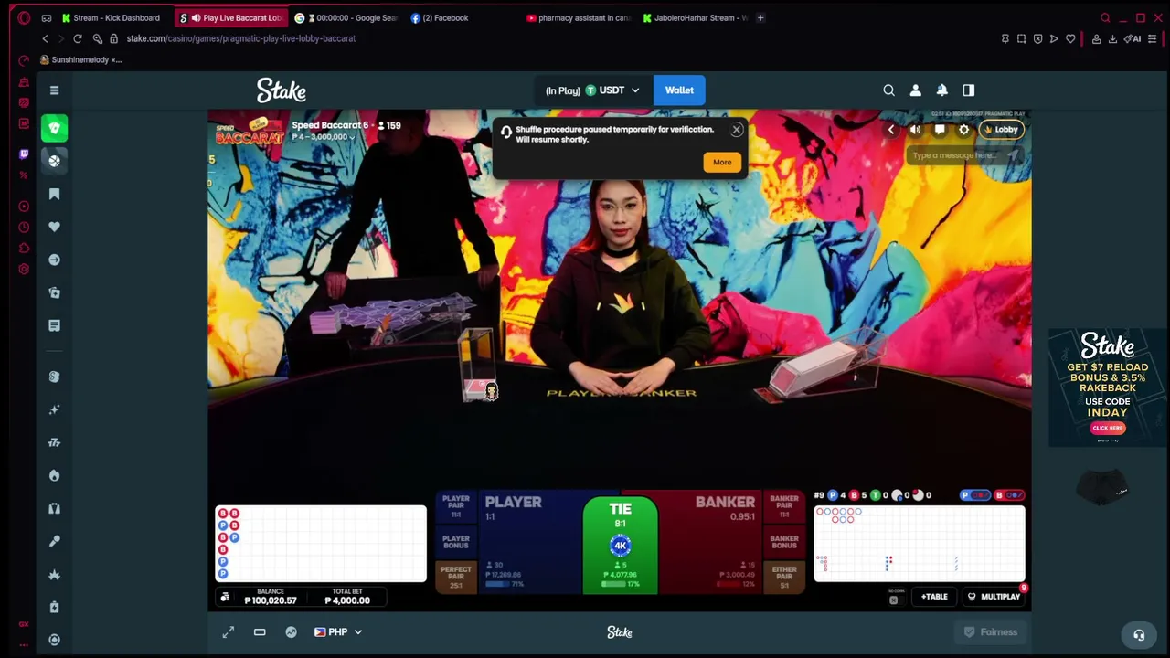Click the stake.com address bar URL
This screenshot has height=658, width=1170.
pos(241,38)
